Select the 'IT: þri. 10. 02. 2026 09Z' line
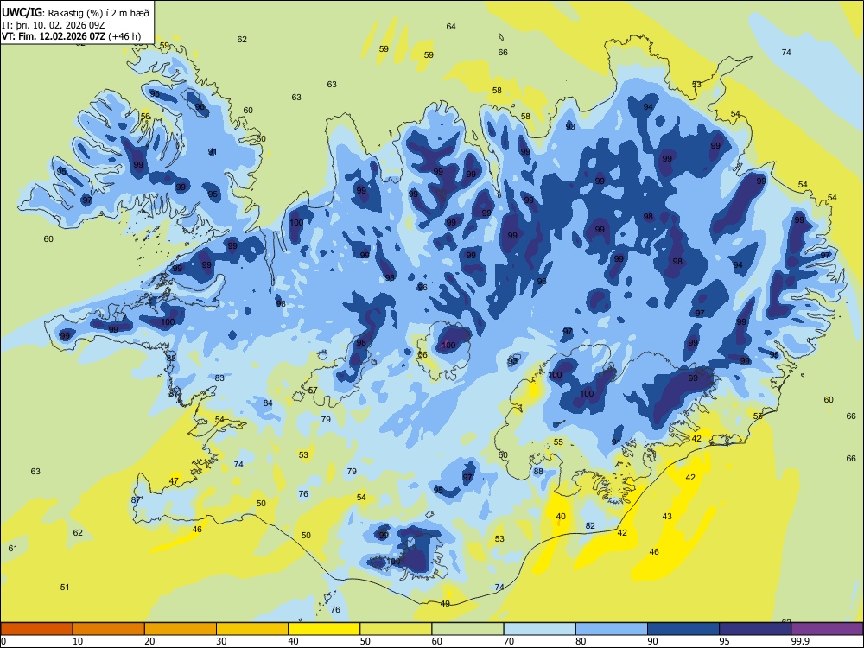The height and width of the screenshot is (648, 864). point(53,25)
